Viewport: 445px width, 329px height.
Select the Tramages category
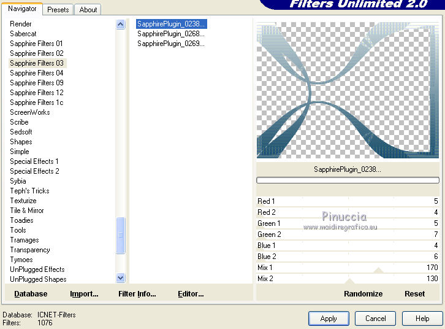click(25, 240)
